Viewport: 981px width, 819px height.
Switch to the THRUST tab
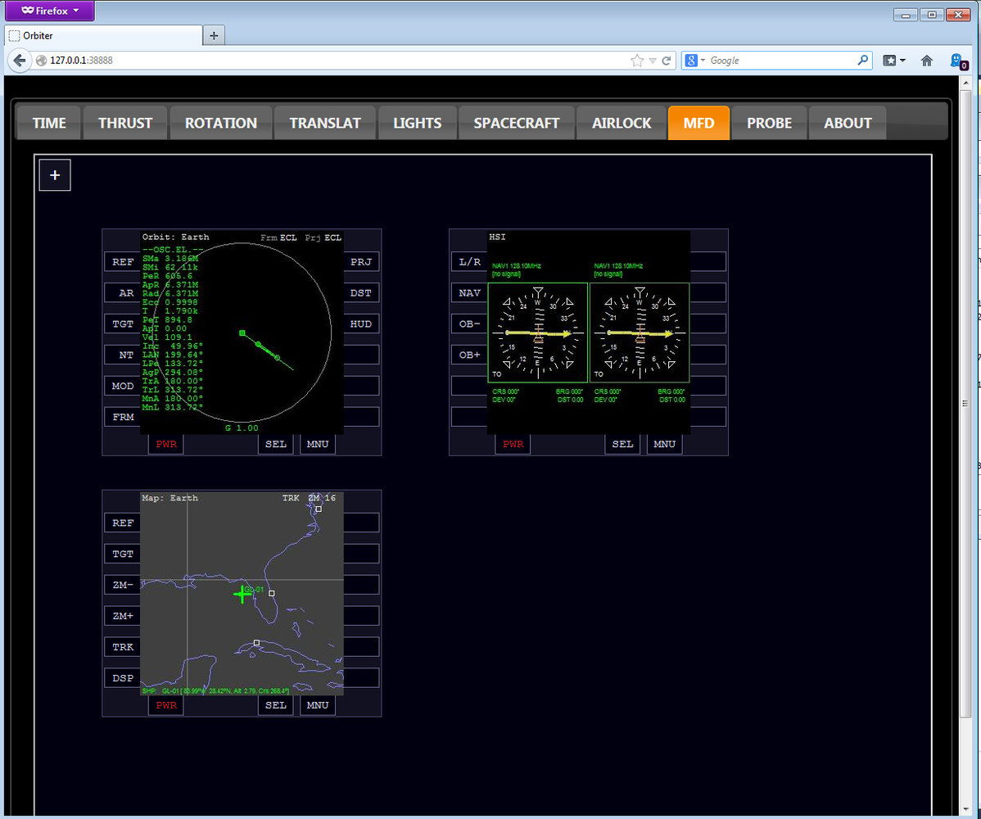pyautogui.click(x=125, y=123)
